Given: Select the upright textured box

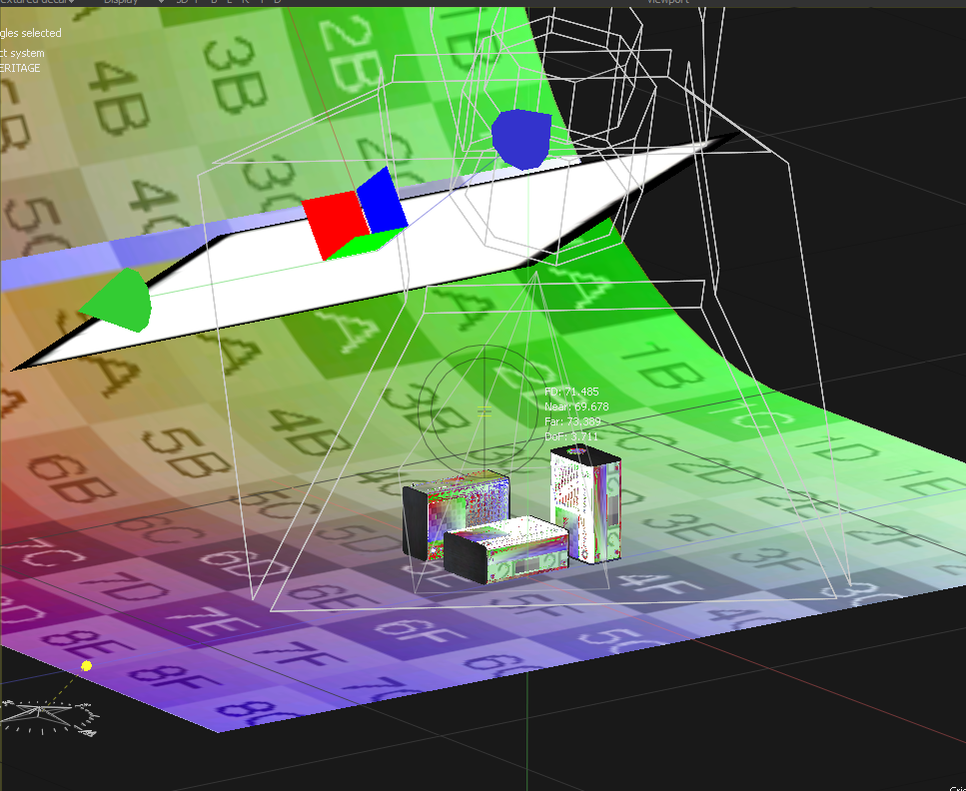Looking at the screenshot, I should click(x=586, y=502).
